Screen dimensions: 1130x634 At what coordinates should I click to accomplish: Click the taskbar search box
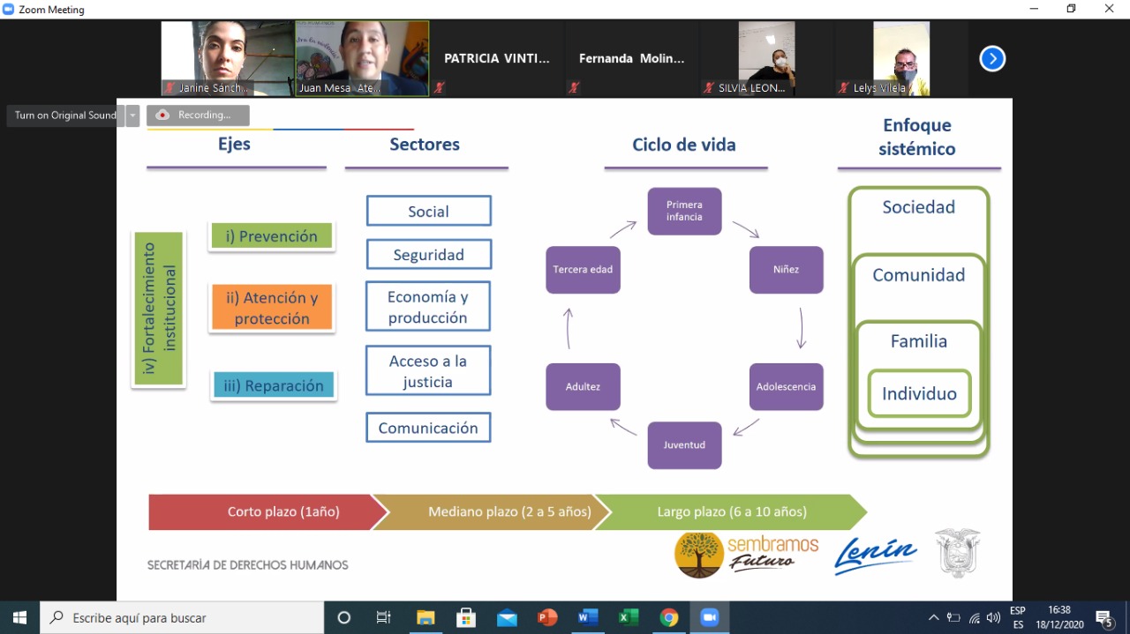[x=182, y=617]
